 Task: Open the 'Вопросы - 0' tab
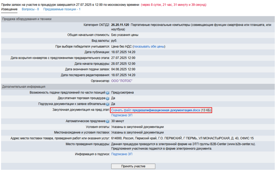pos(31,9)
